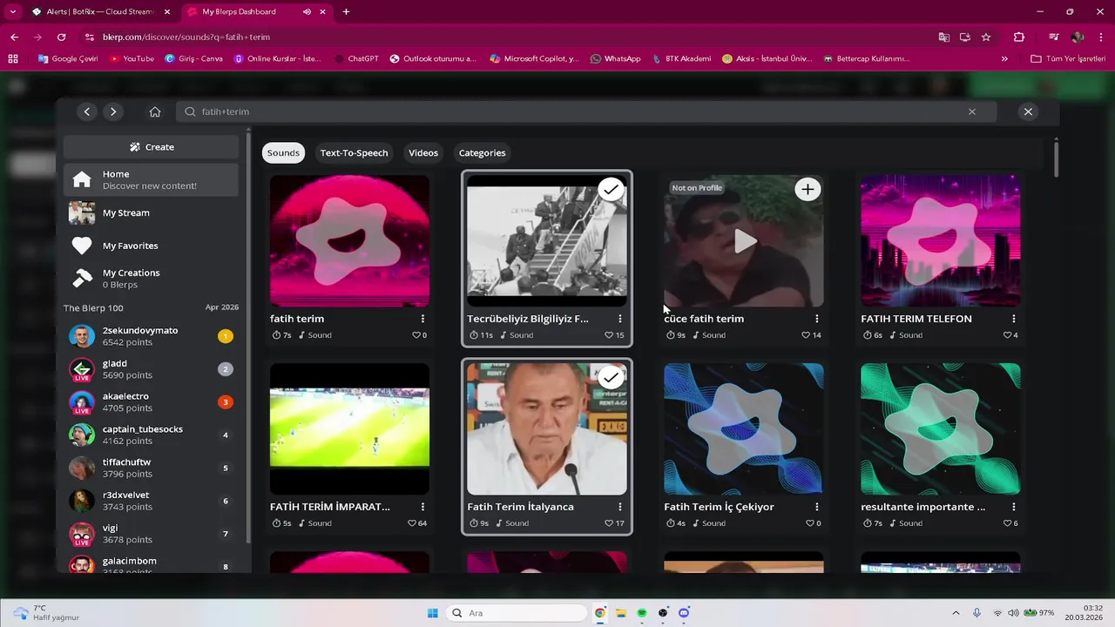Open options menu for FATİH TERİM İMPARAT...
Image resolution: width=1115 pixels, height=627 pixels.
pos(422,507)
